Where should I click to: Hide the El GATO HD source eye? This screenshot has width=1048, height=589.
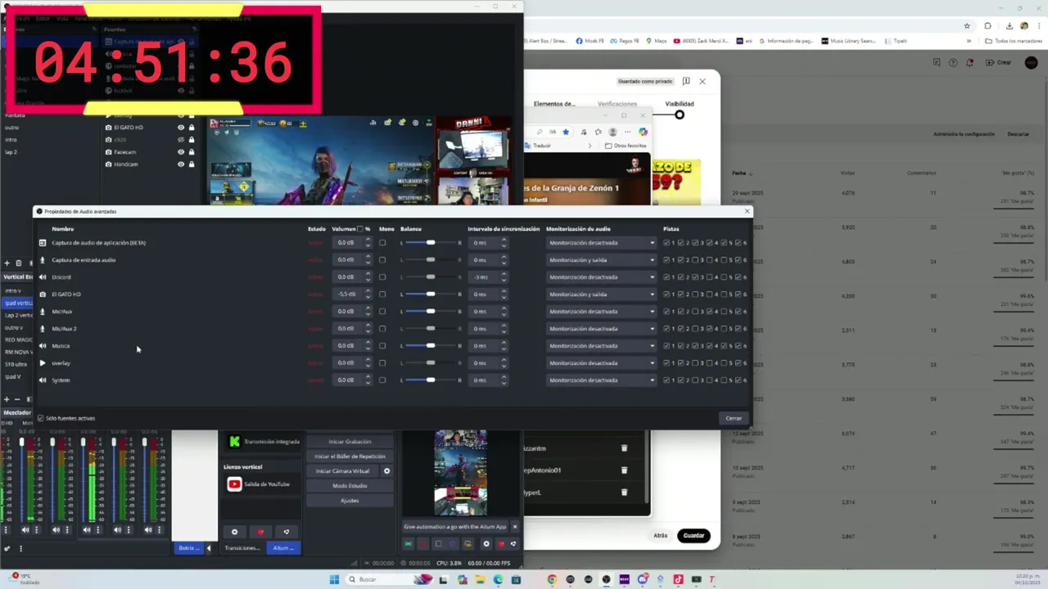coord(181,128)
